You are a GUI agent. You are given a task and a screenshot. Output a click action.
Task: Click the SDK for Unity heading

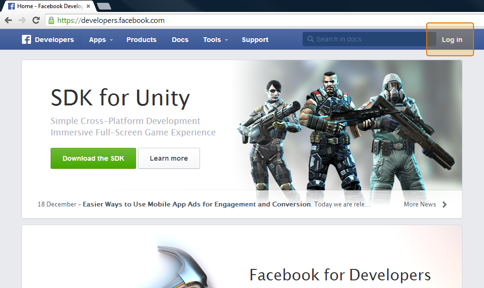[x=120, y=98]
